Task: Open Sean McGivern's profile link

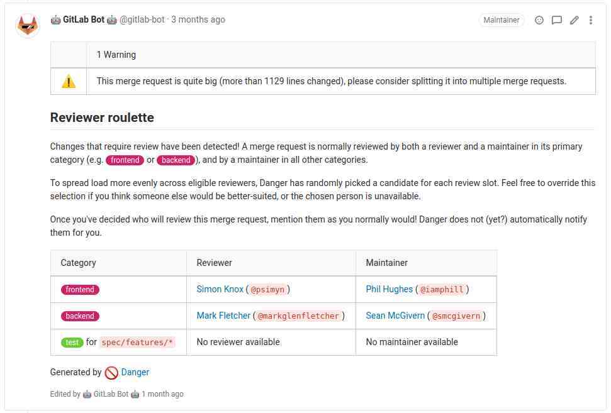Action: [395, 316]
